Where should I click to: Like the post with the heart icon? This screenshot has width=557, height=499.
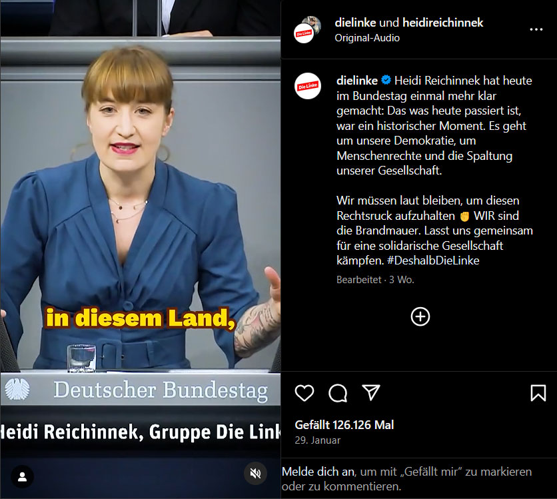coord(304,393)
